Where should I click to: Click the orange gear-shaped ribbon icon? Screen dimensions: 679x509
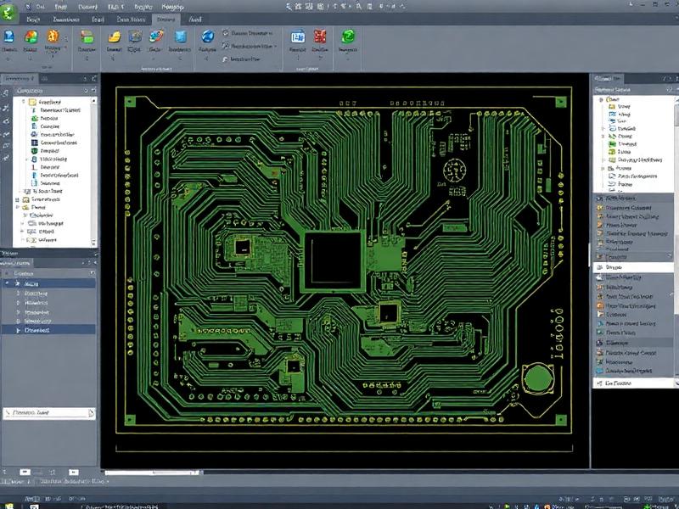(53, 36)
